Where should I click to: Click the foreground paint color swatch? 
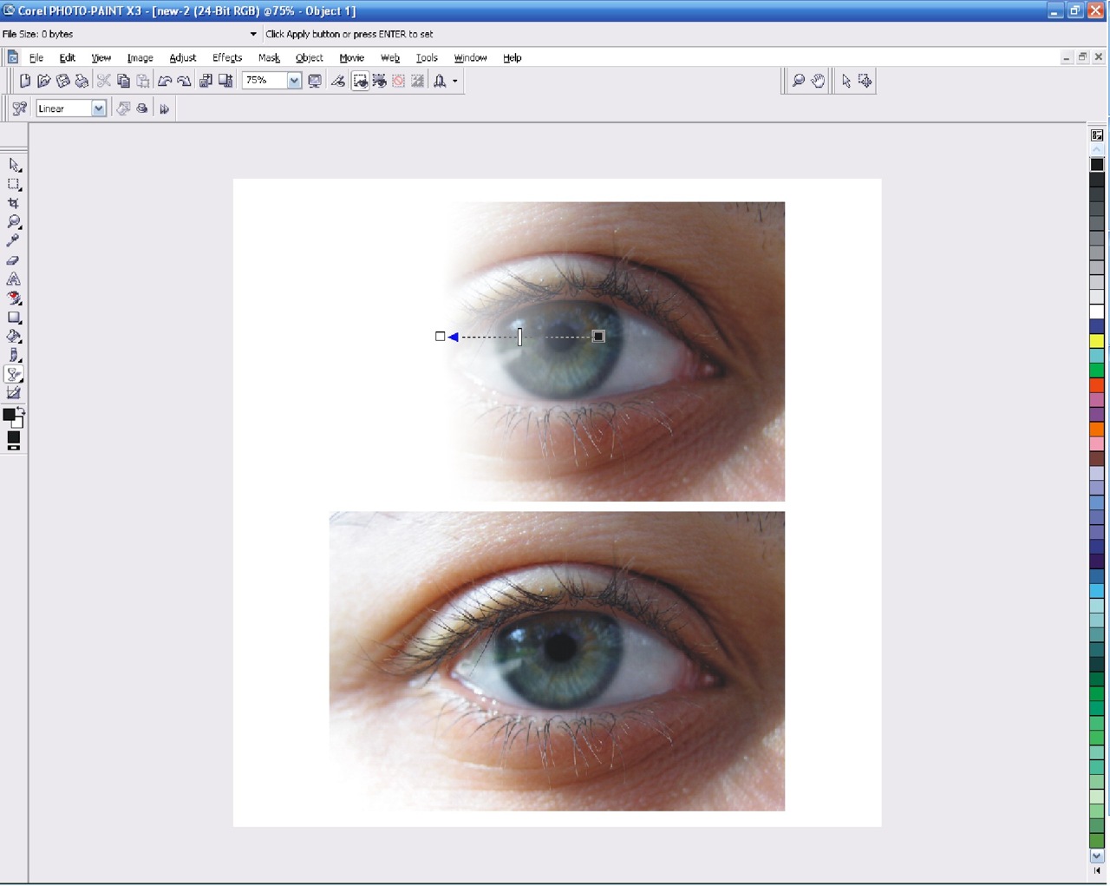click(9, 415)
